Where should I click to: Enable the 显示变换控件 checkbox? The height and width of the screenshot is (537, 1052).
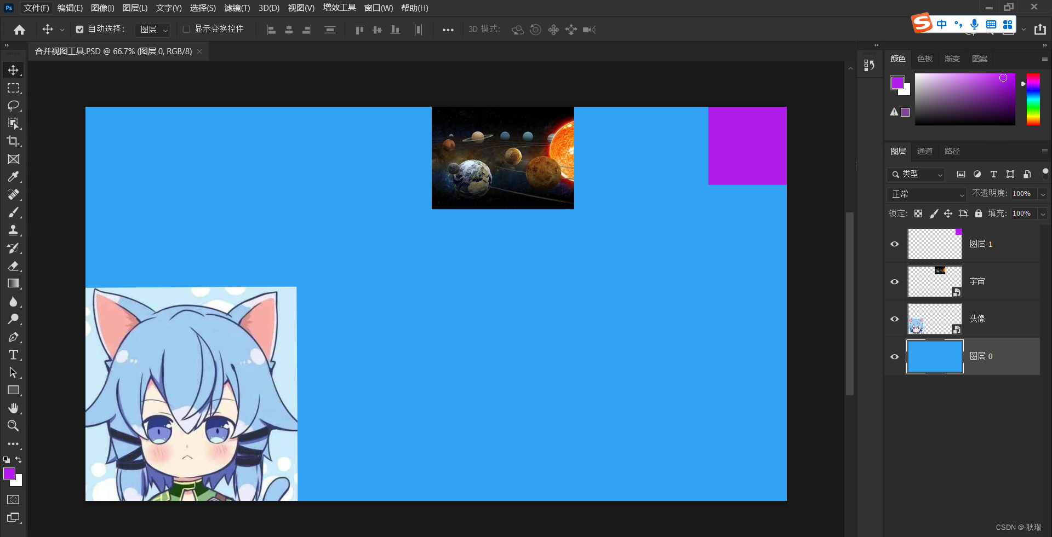coord(186,30)
